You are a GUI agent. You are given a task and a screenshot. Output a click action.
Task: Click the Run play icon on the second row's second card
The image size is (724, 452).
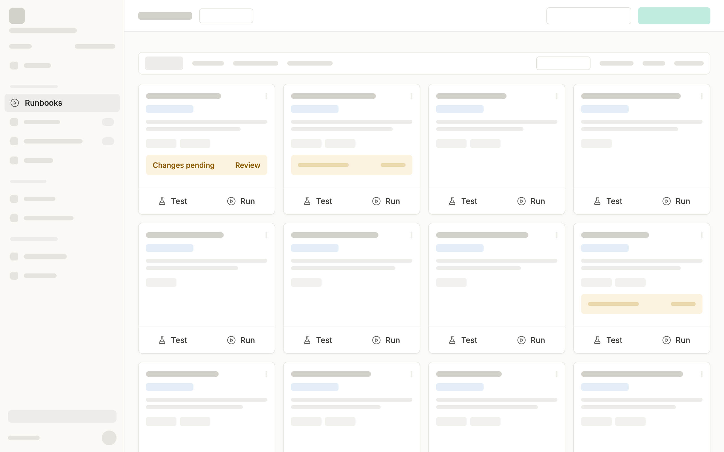tap(376, 340)
